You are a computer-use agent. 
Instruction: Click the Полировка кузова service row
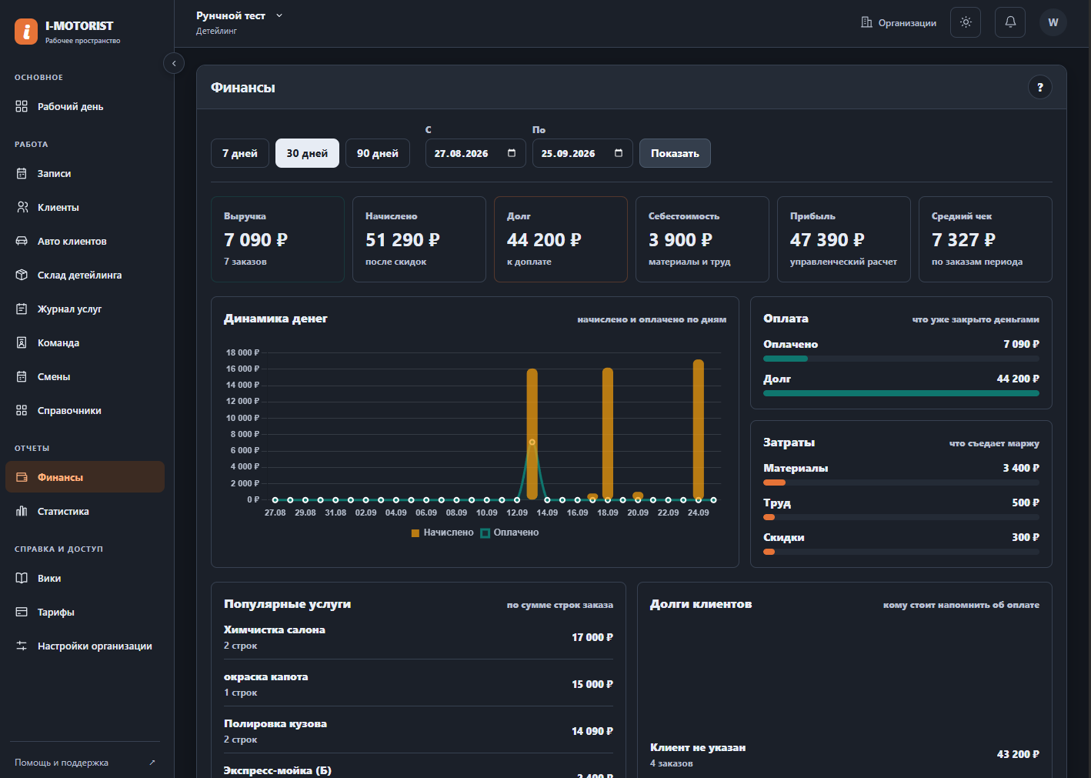coord(419,731)
